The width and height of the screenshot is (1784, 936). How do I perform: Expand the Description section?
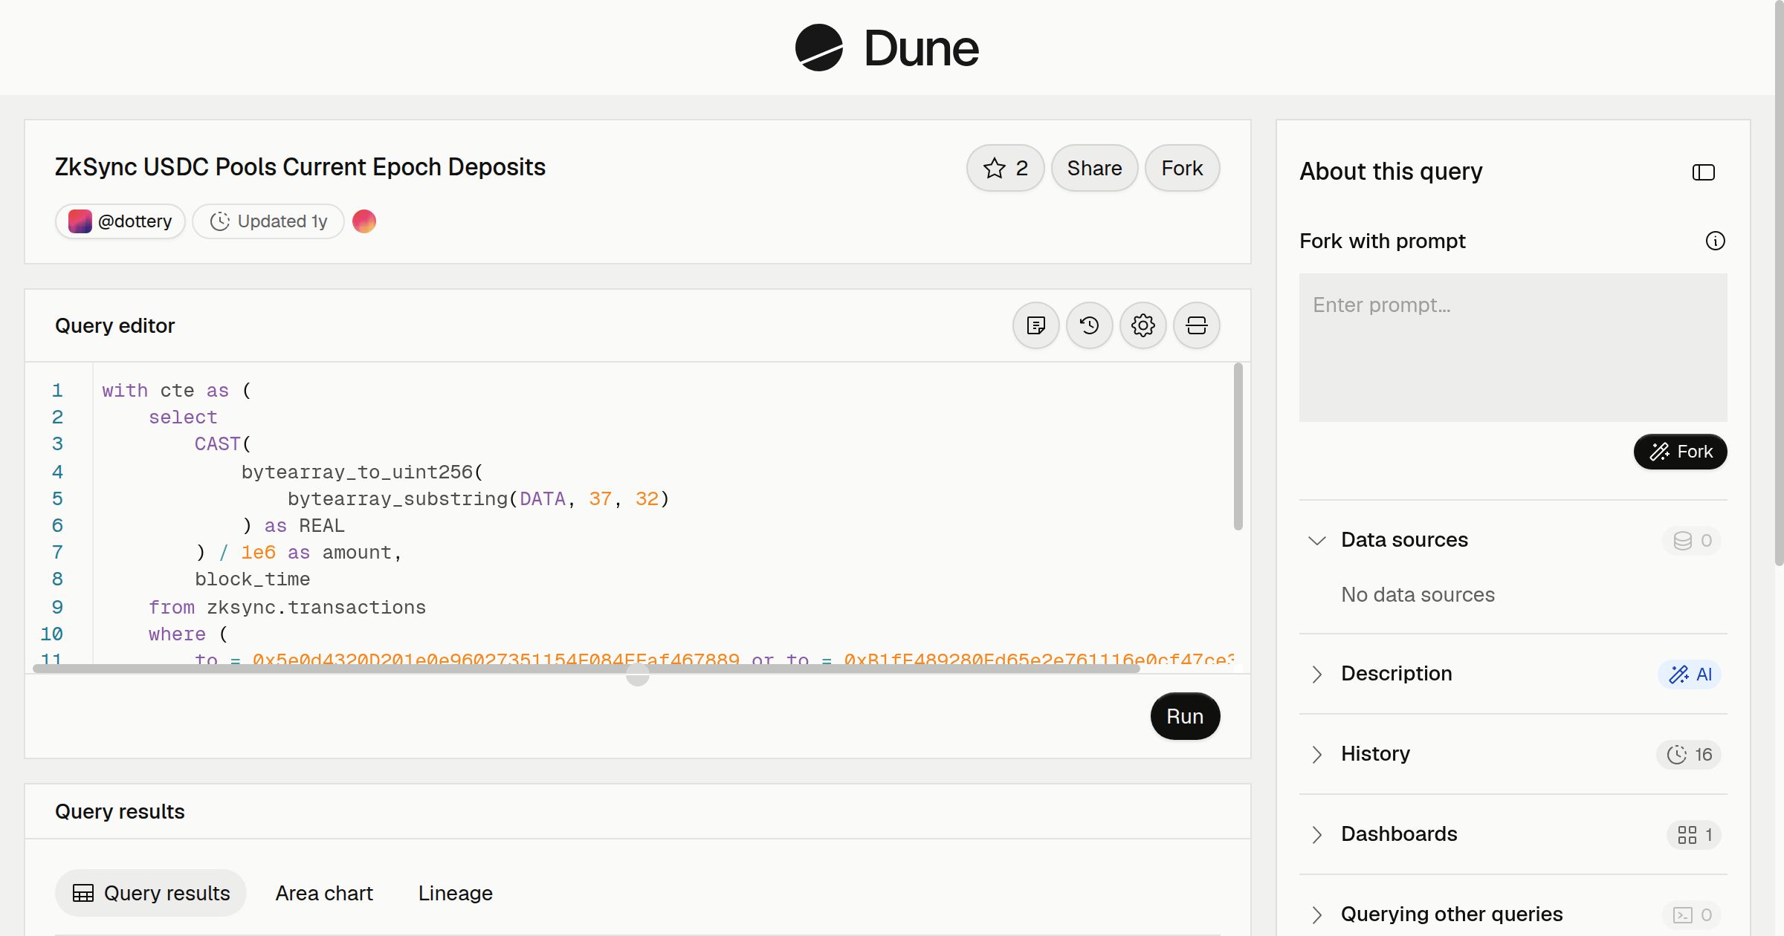pos(1316,674)
